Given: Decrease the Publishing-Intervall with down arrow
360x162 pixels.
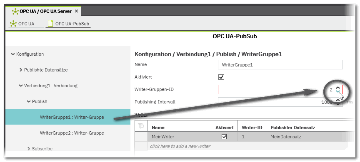Looking at the screenshot, I should tap(338, 104).
